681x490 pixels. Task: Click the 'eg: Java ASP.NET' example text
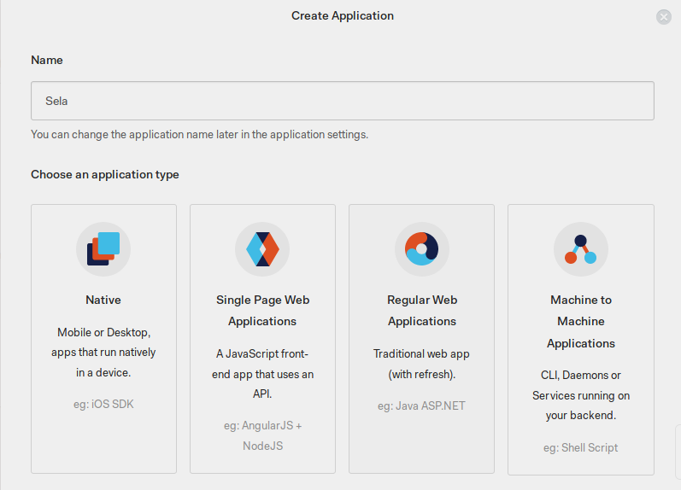(x=421, y=405)
